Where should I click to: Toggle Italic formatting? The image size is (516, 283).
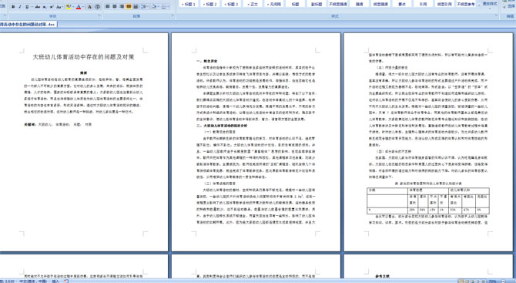(20, 7)
